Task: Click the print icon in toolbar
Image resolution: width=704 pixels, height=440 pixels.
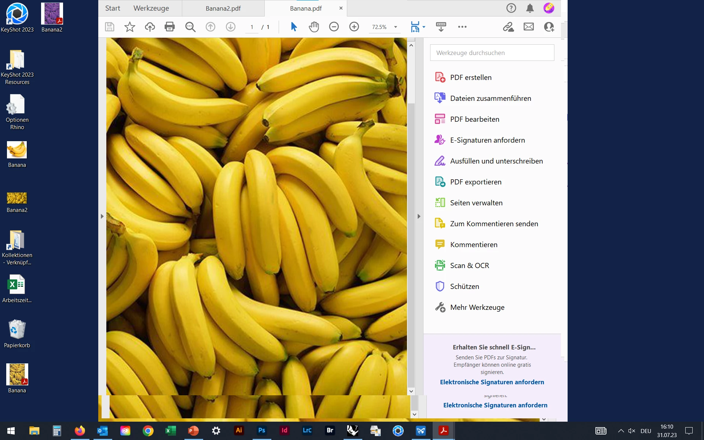Action: (169, 27)
